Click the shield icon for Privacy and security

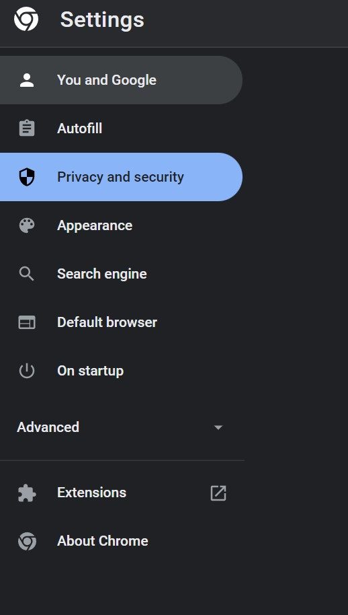[27, 177]
